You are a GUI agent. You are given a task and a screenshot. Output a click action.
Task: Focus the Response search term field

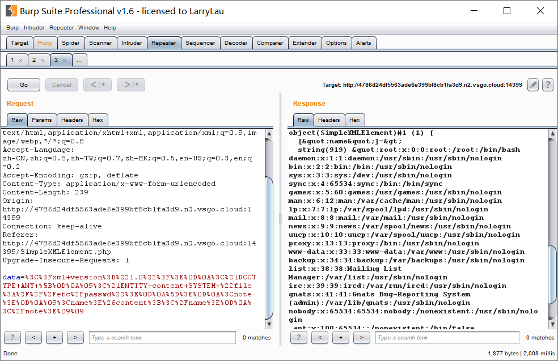pyautogui.click(x=447, y=338)
